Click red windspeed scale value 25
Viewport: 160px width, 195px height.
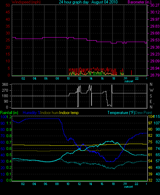(x=8, y=40)
